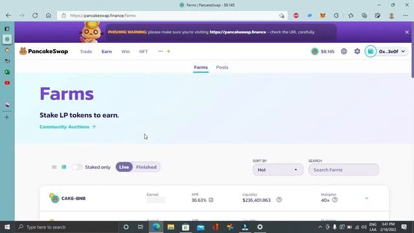Click the PancakeSwap bunny logo
Screen dimensions: 414x233
(x=23, y=51)
